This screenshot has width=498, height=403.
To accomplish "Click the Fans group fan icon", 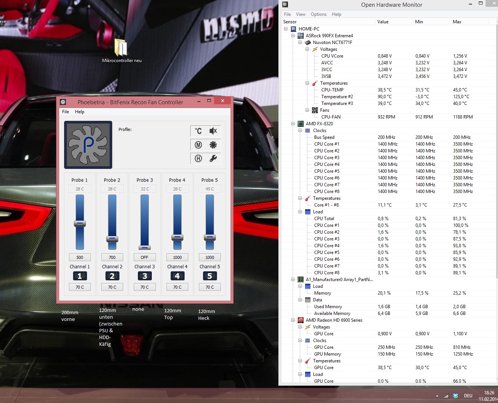I will tap(315, 110).
